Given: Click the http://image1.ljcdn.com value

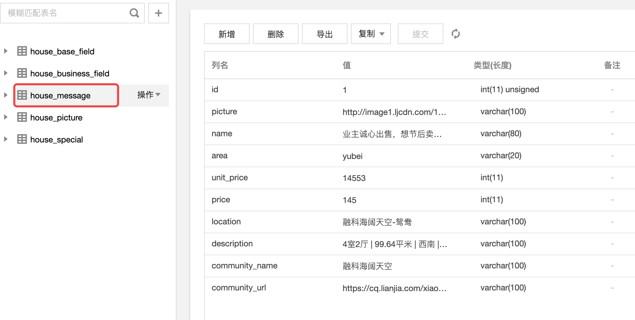Looking at the screenshot, I should [x=394, y=112].
